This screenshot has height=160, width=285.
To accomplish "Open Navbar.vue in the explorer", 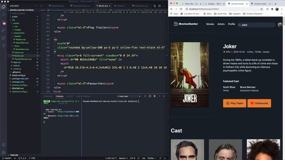I will pyautogui.click(x=20, y=40).
